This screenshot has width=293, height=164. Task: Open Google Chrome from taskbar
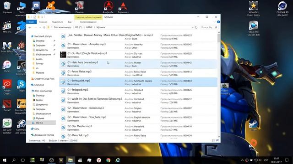click(108, 160)
